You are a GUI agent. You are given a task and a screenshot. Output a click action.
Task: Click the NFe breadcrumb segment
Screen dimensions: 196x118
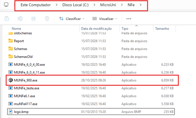coord(131,5)
